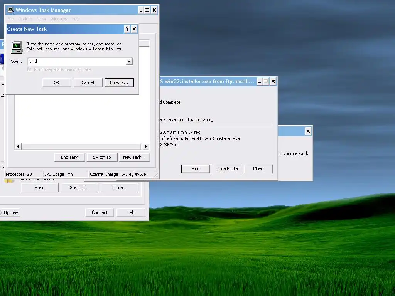Close the Windows Task Manager window
The height and width of the screenshot is (296, 395).
(154, 10)
